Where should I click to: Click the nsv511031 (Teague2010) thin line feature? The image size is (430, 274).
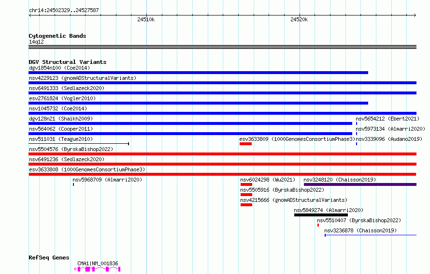[x=79, y=144]
